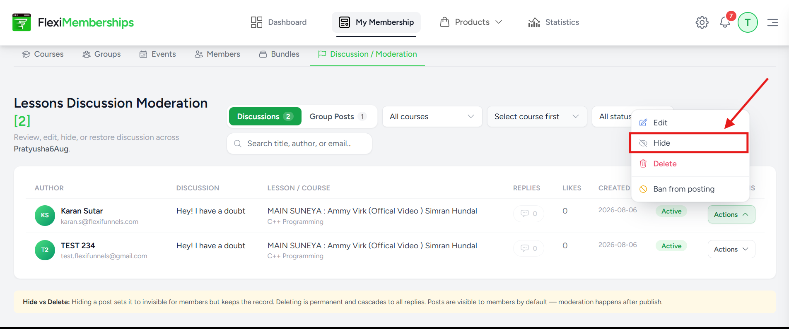Screen dimensions: 789x329
Task: Click the Events calendar icon
Action: [x=143, y=54]
